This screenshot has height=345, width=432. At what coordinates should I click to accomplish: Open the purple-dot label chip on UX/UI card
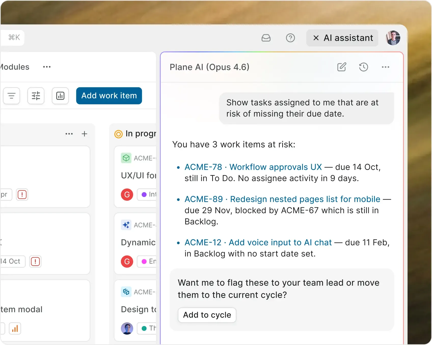coord(147,195)
